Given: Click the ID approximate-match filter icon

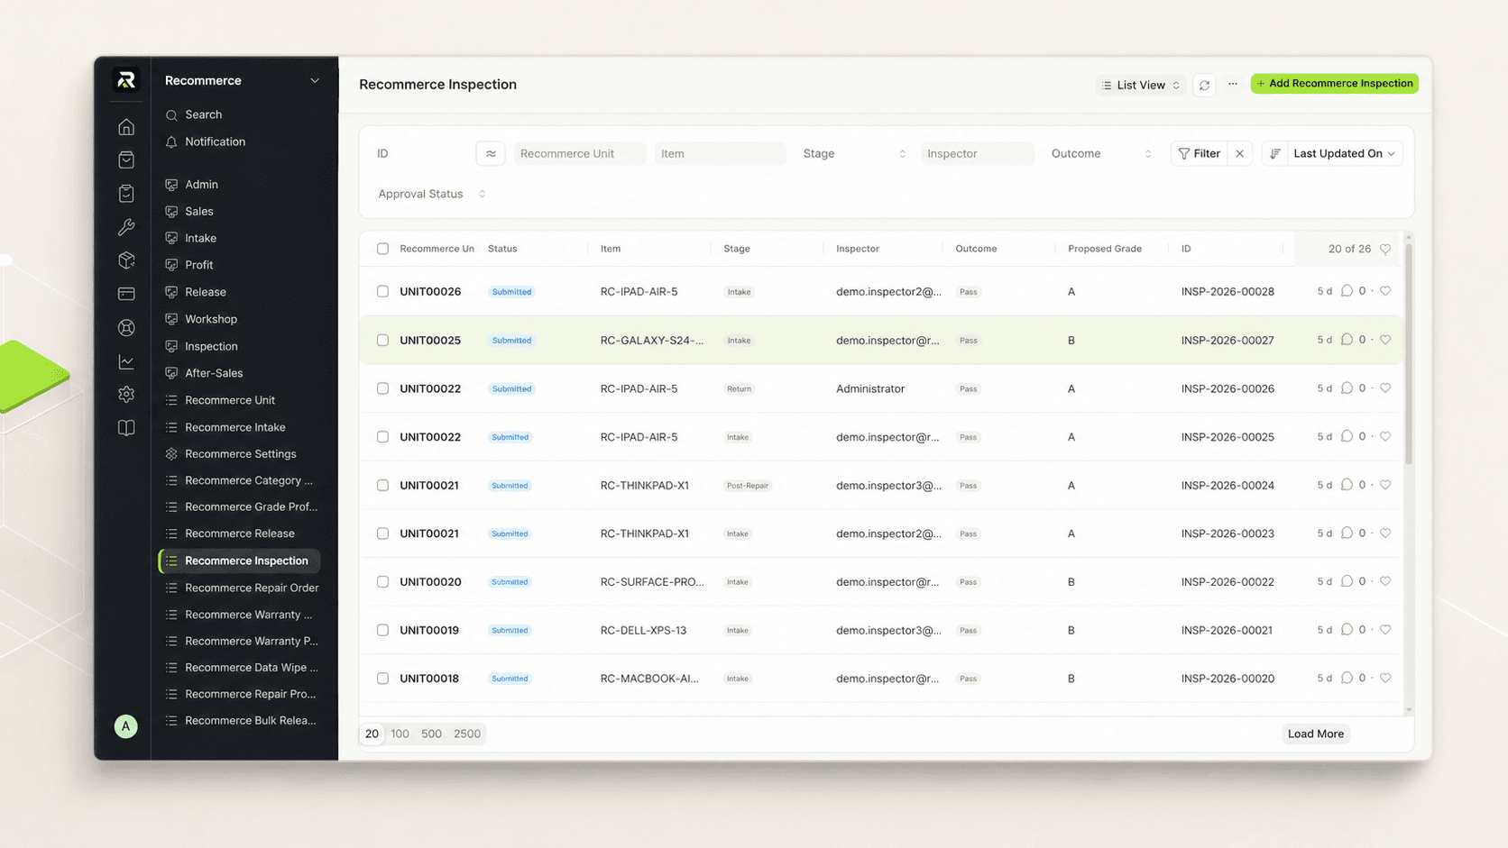Looking at the screenshot, I should 491,153.
